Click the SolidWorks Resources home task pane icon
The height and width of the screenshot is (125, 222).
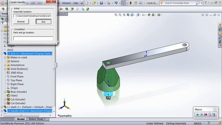[220, 25]
